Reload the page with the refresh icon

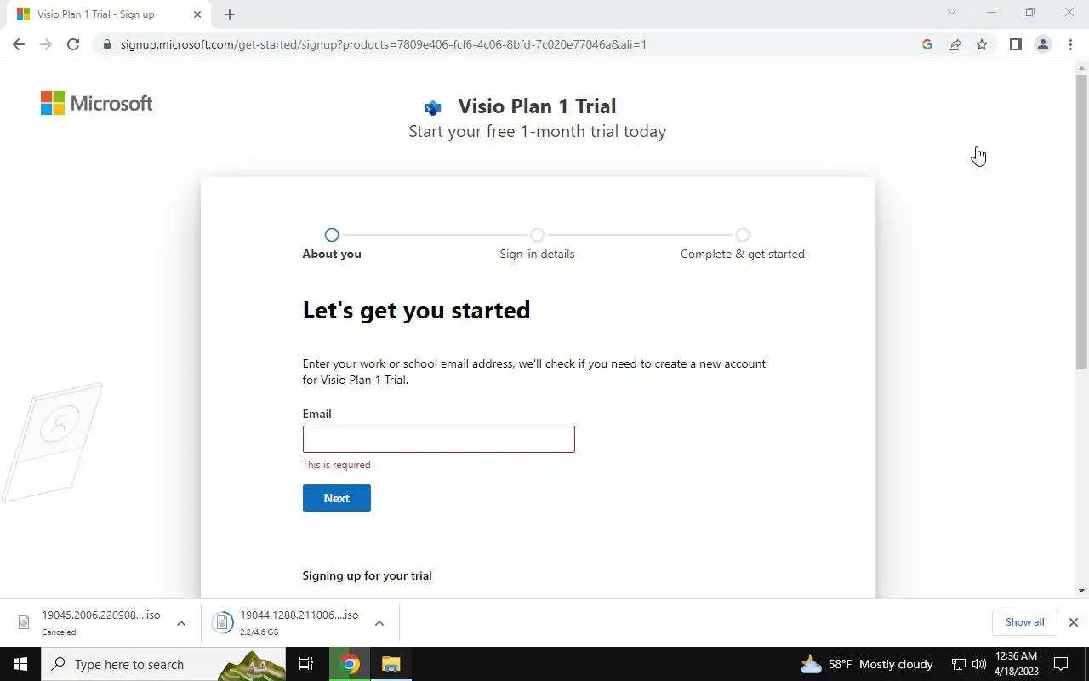click(73, 44)
